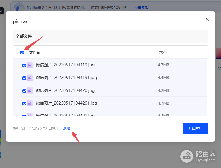Click the 全部文件 breadcrumb
This screenshot has width=221, height=168.
point(24,36)
